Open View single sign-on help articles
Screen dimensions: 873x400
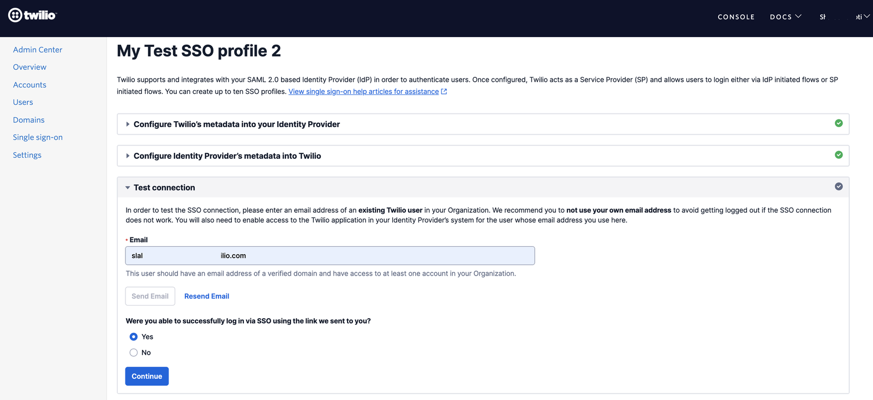point(363,91)
